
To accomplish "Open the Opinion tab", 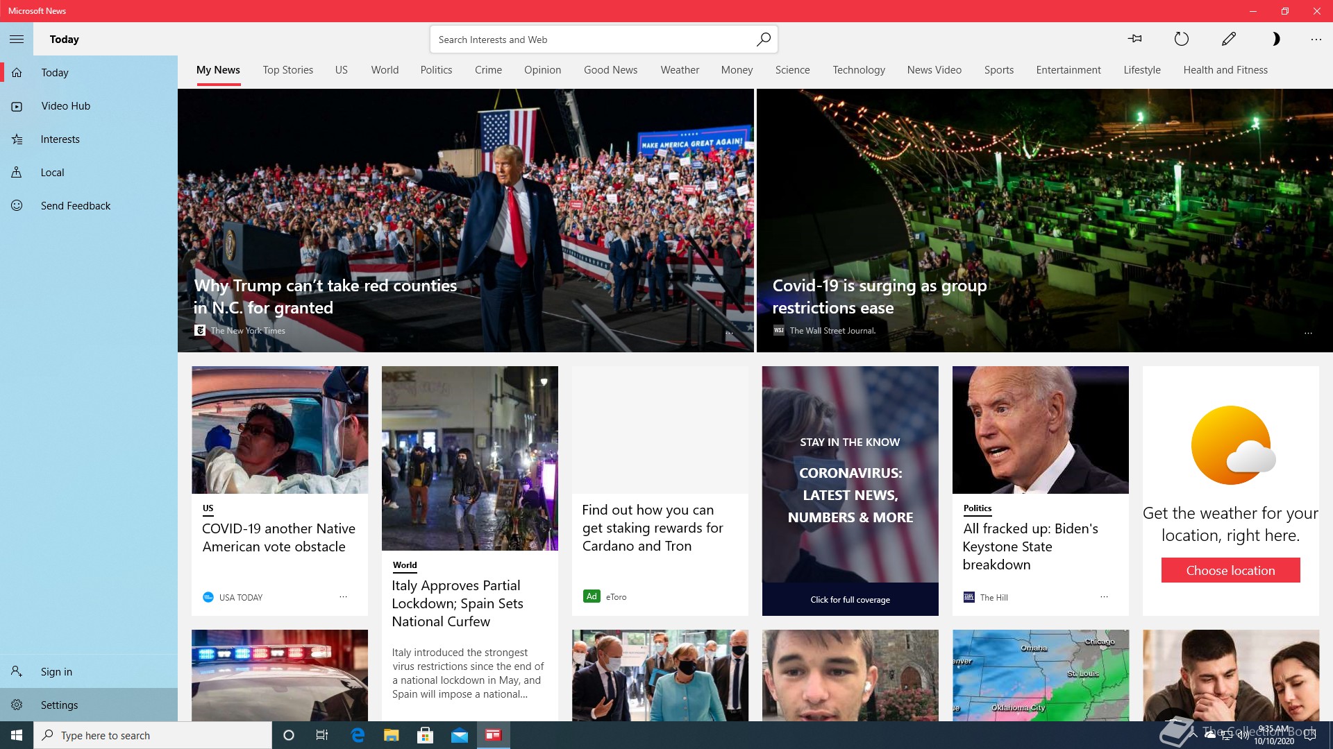I will click(x=542, y=70).
